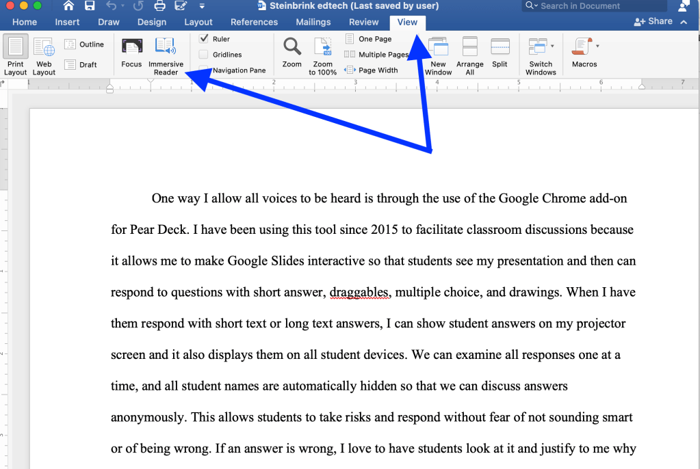This screenshot has height=469, width=700.
Task: Open the Mailings ribbon tab
Action: (x=313, y=22)
